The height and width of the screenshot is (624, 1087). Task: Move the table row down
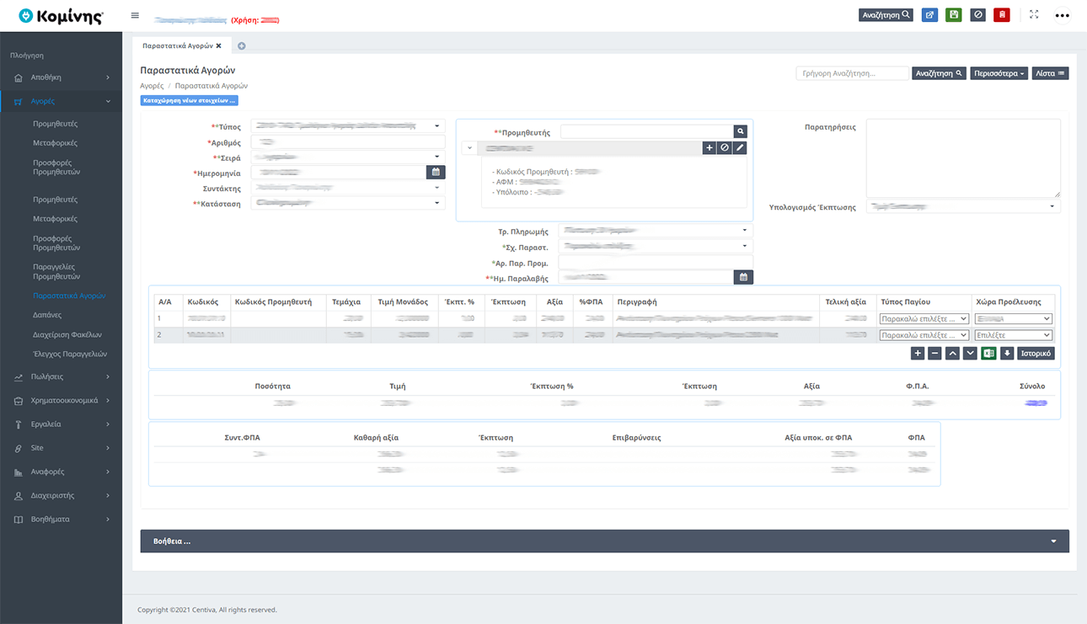click(x=970, y=354)
